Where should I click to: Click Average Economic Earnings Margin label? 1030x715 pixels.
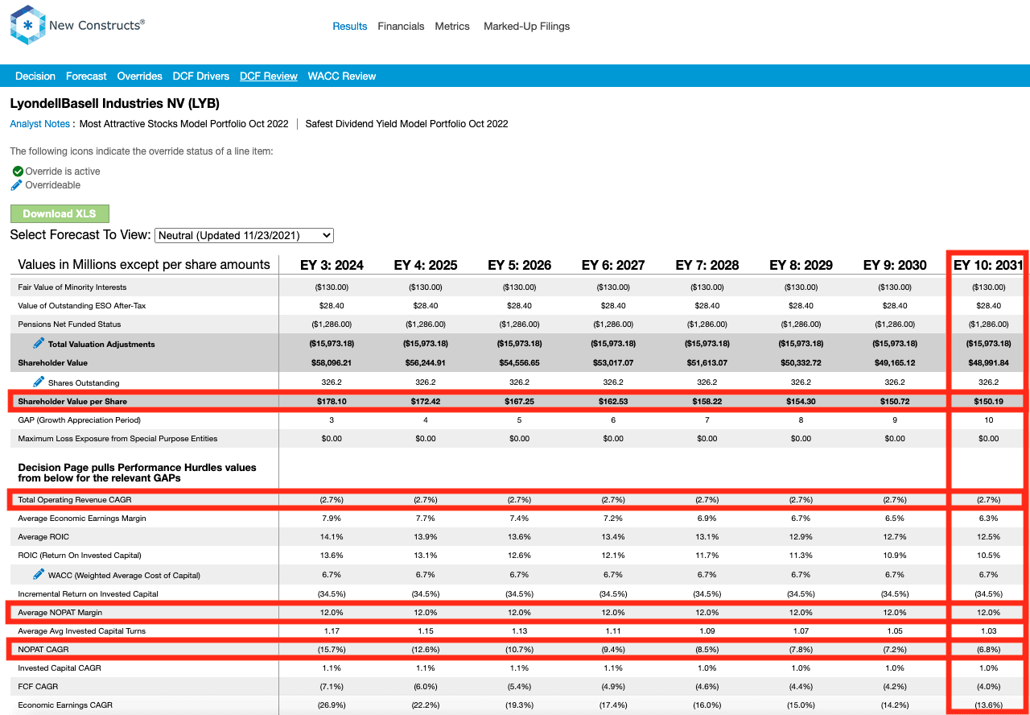82,519
